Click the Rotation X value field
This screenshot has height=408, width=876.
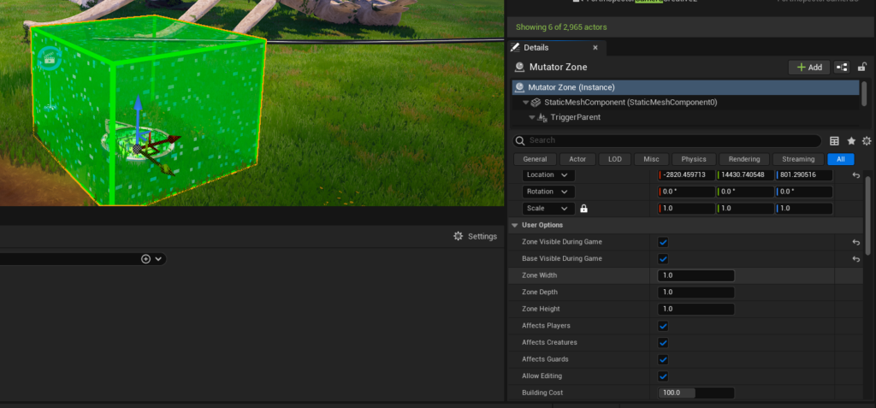(x=686, y=192)
